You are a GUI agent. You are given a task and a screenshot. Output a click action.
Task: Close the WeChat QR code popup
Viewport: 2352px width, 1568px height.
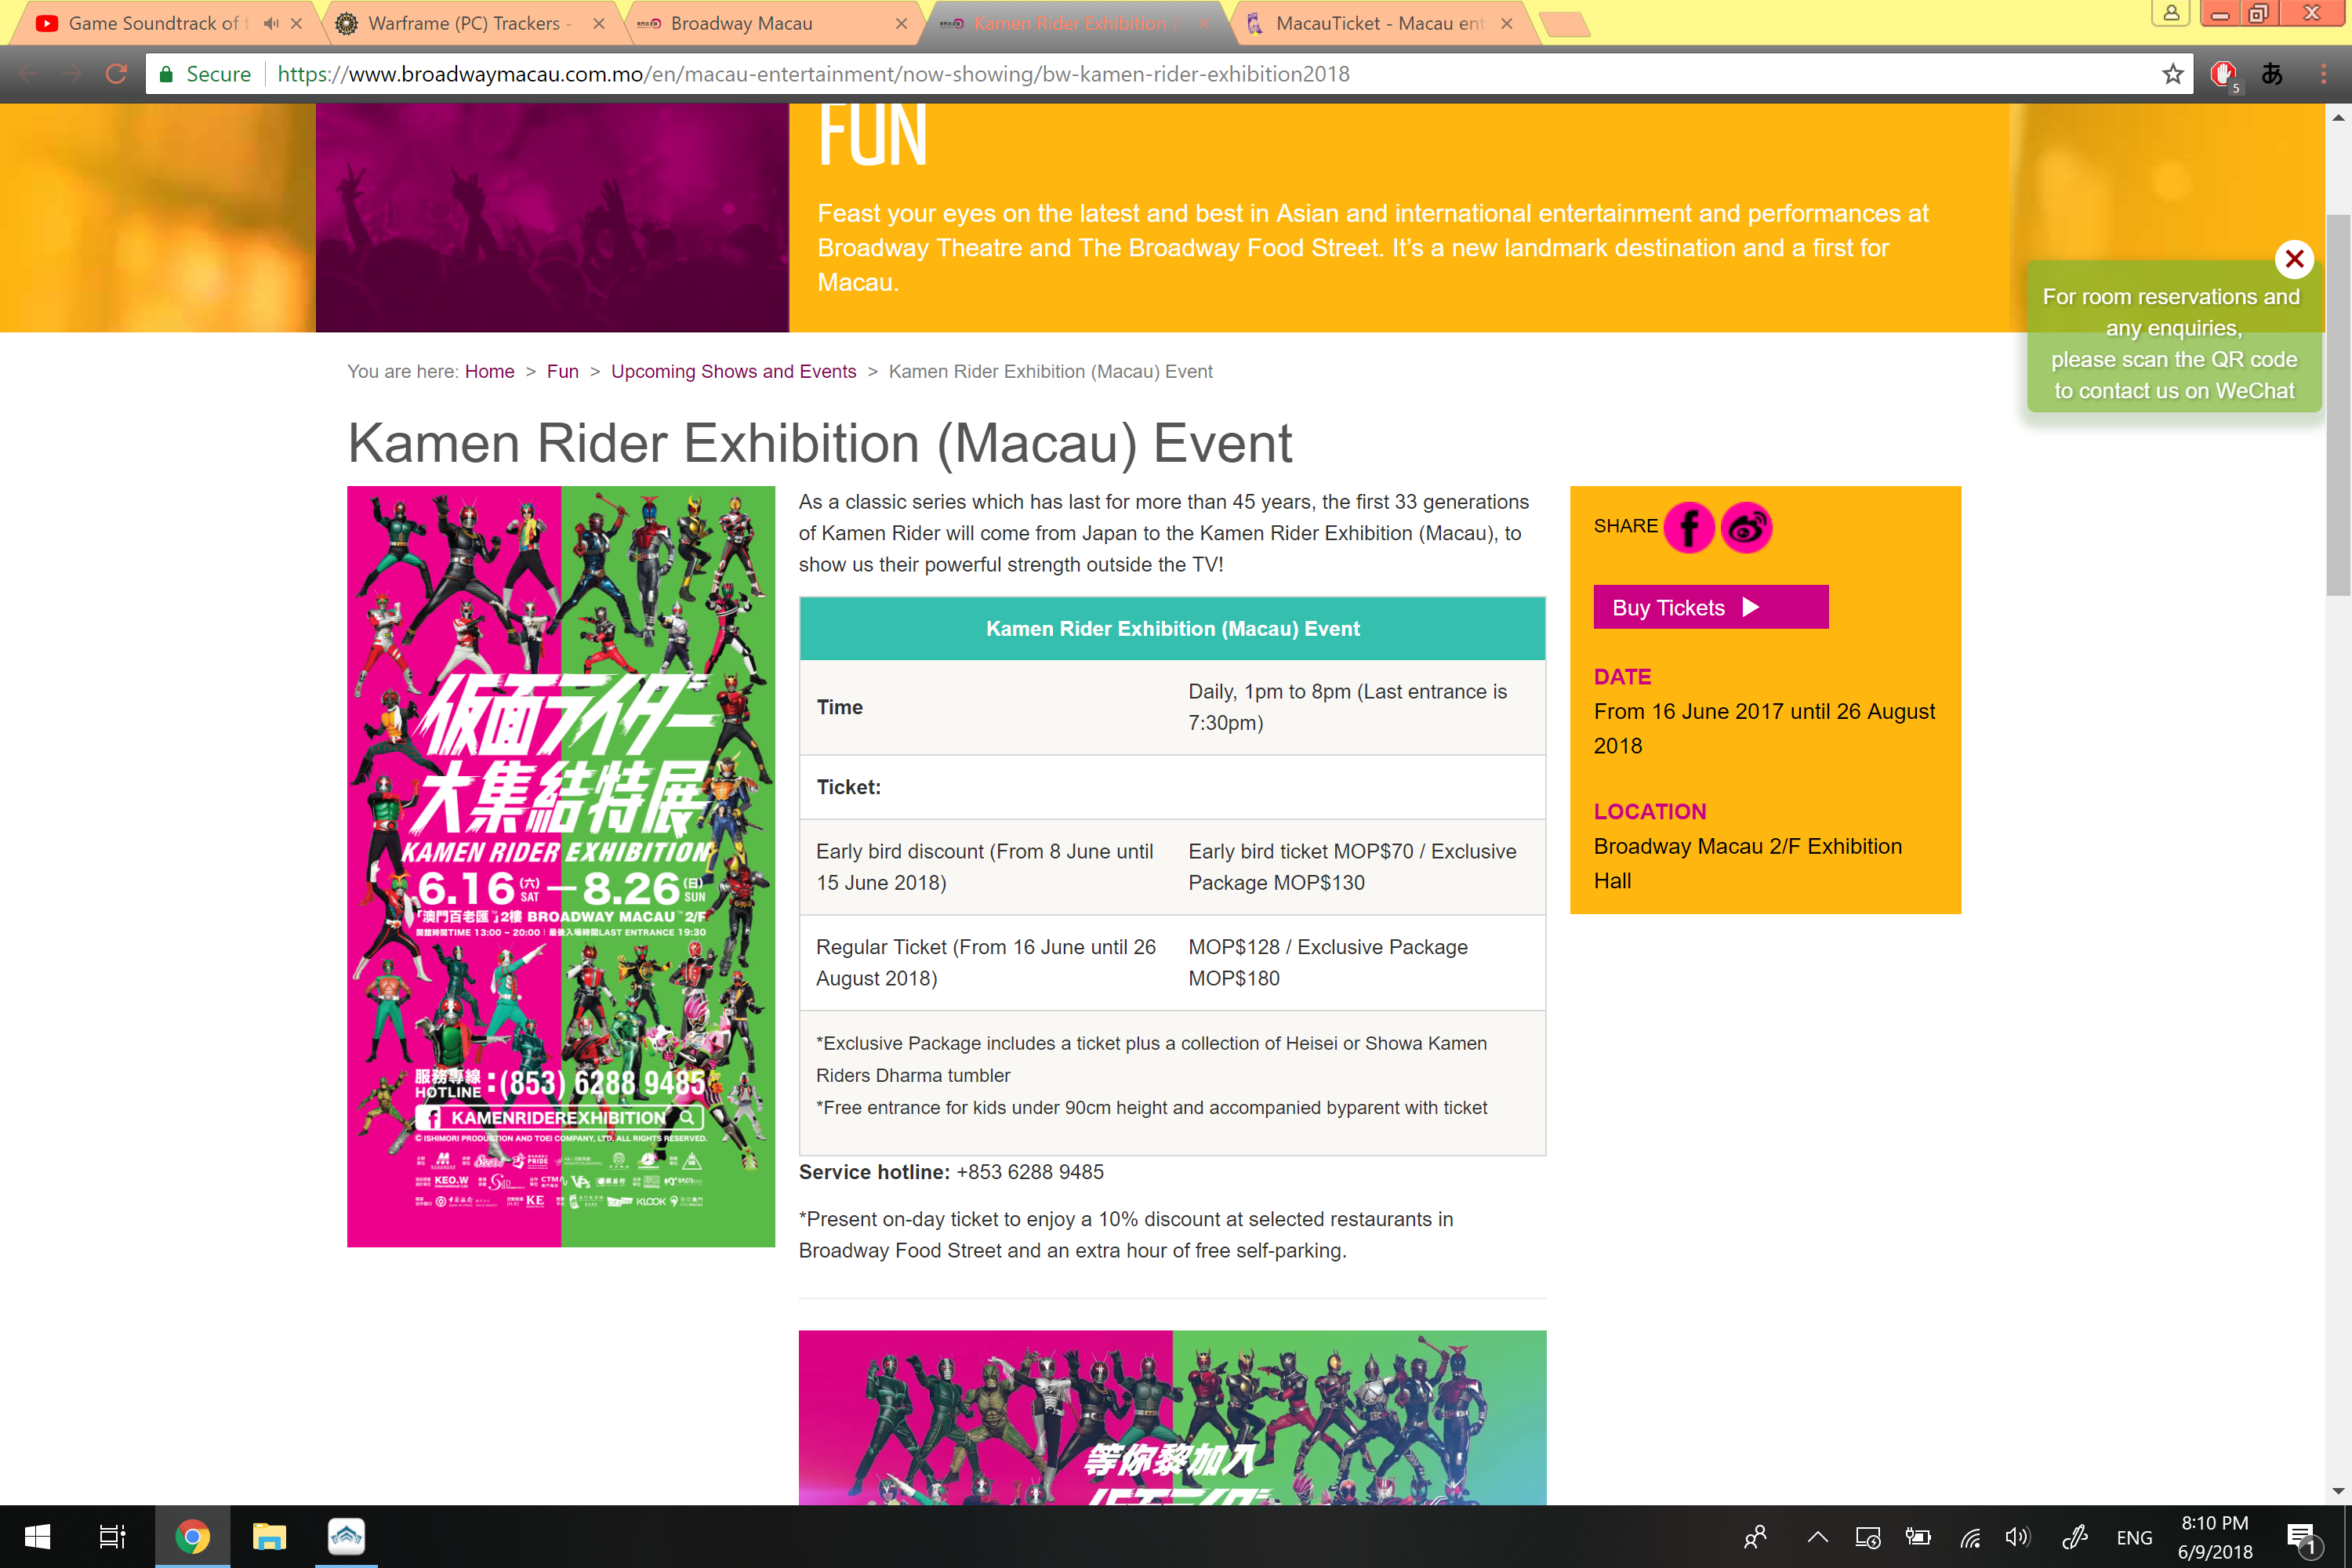[2294, 259]
